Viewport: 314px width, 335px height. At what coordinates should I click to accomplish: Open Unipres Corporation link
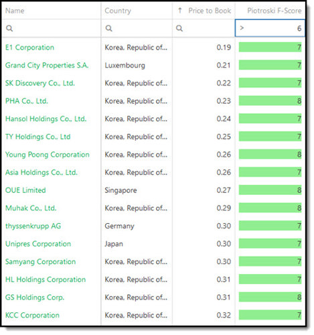pos(38,244)
